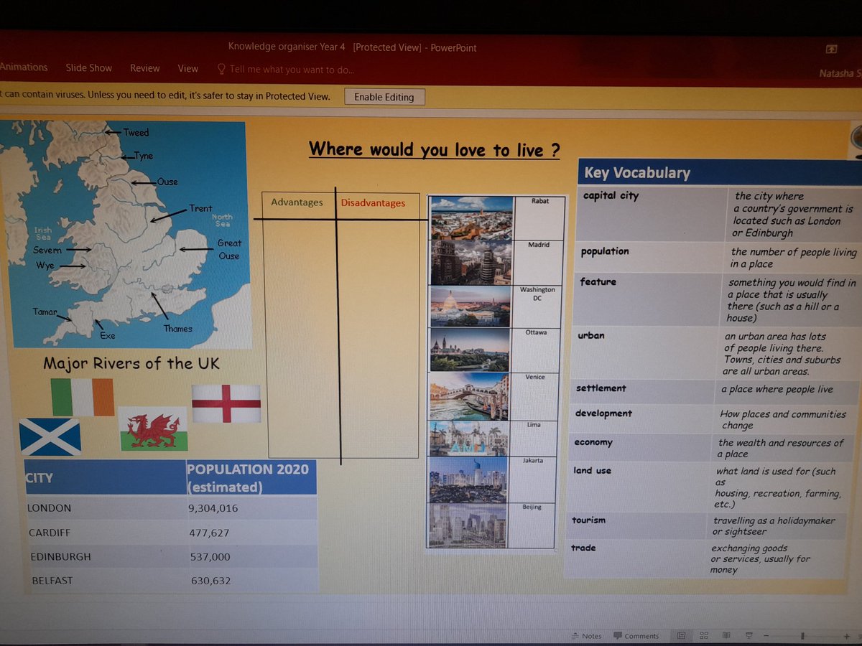Click the '9,304,016' population cell
The height and width of the screenshot is (646, 862).
(x=251, y=508)
